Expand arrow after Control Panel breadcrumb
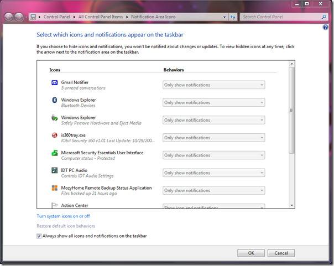334x266 pixels. pyautogui.click(x=74, y=17)
